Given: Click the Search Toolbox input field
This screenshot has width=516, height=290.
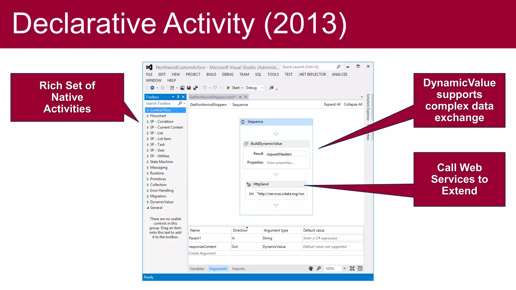Looking at the screenshot, I should click(161, 103).
